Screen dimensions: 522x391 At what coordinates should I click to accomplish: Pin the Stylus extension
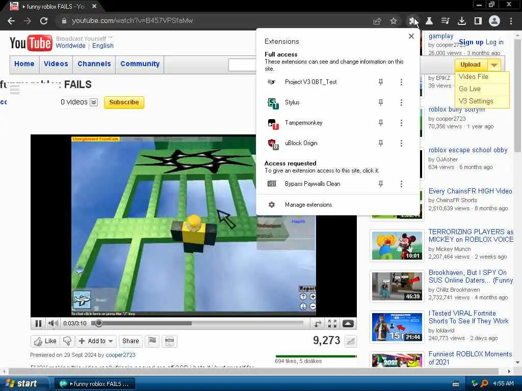point(380,102)
